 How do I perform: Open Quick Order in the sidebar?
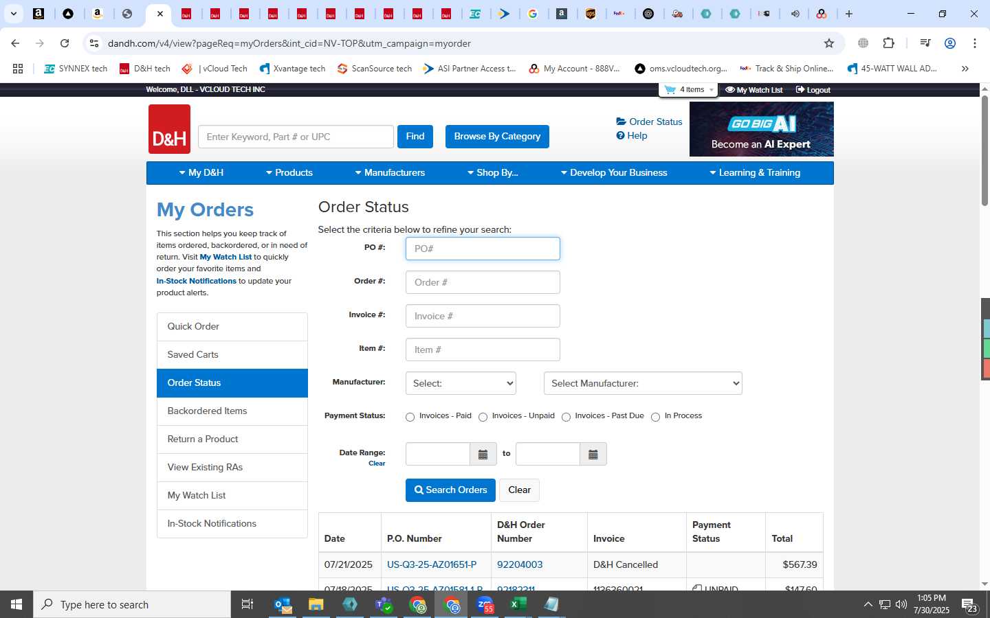click(232, 327)
